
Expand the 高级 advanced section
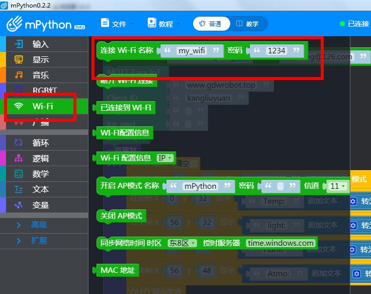click(x=44, y=225)
